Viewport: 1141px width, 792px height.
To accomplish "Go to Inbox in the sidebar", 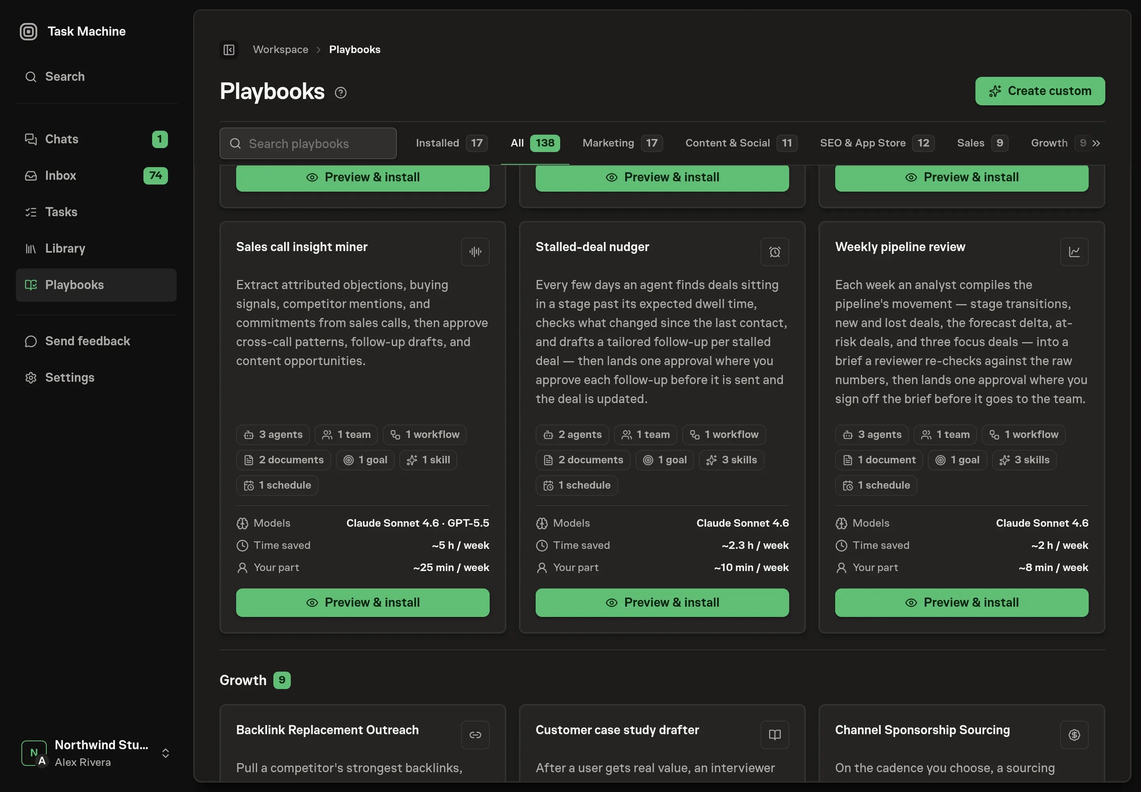I will (x=96, y=176).
